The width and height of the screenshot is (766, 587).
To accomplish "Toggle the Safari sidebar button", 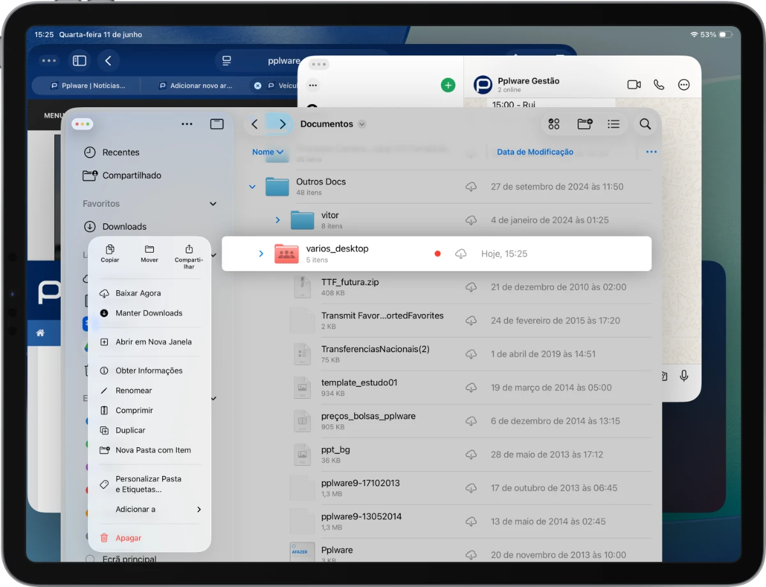I will 80,61.
